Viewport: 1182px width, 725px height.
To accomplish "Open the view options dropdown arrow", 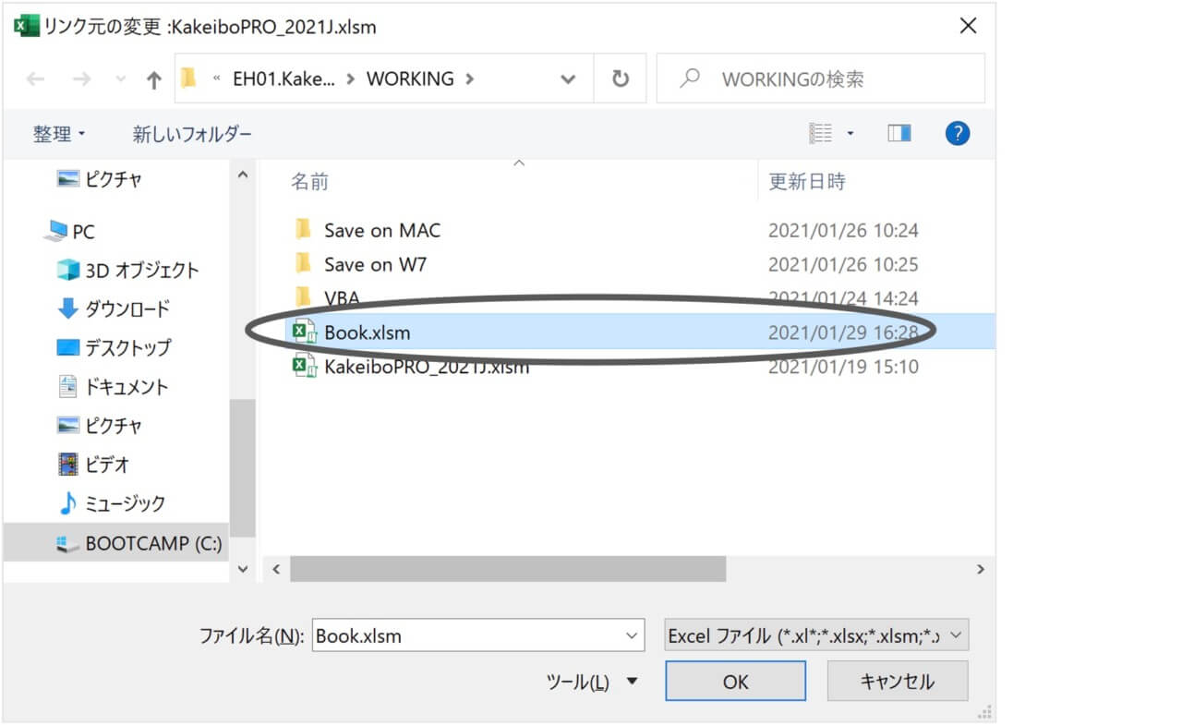I will coord(850,134).
